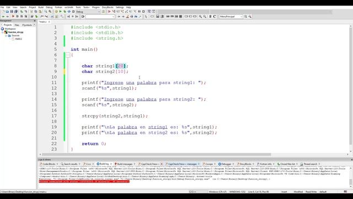
Task: Click the Replace icon
Action: tap(50, 12)
